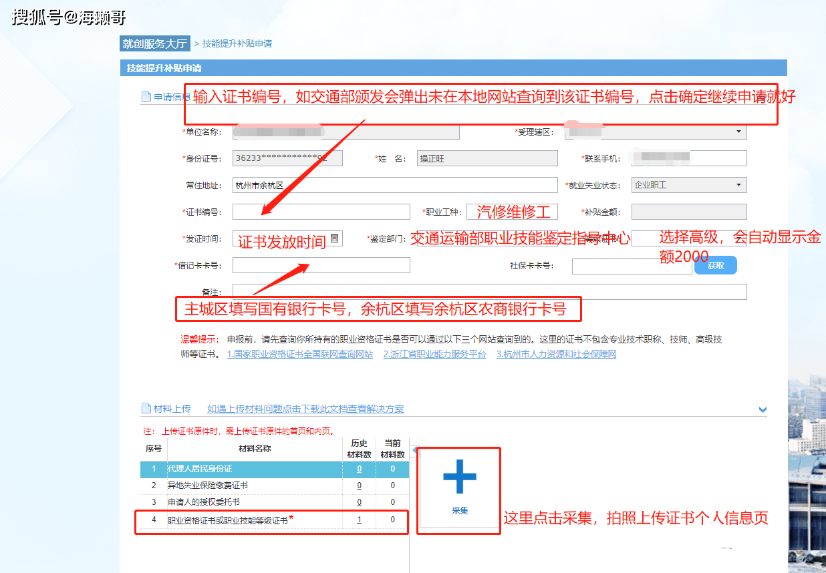
Task: Click the 证书编号 input field
Action: coord(321,212)
